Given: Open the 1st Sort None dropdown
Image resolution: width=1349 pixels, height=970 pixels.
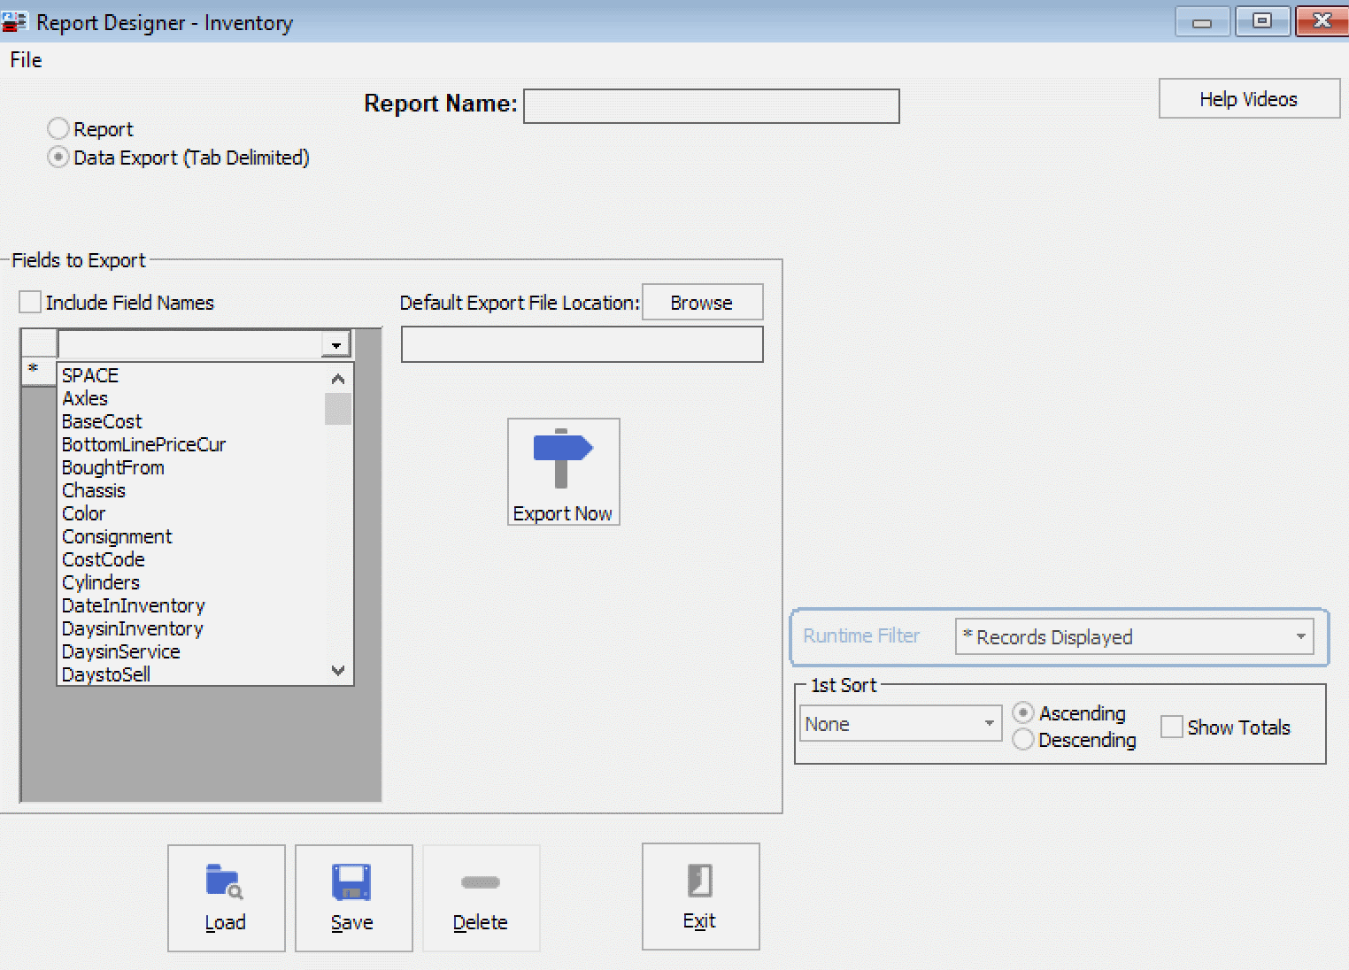Looking at the screenshot, I should (990, 723).
